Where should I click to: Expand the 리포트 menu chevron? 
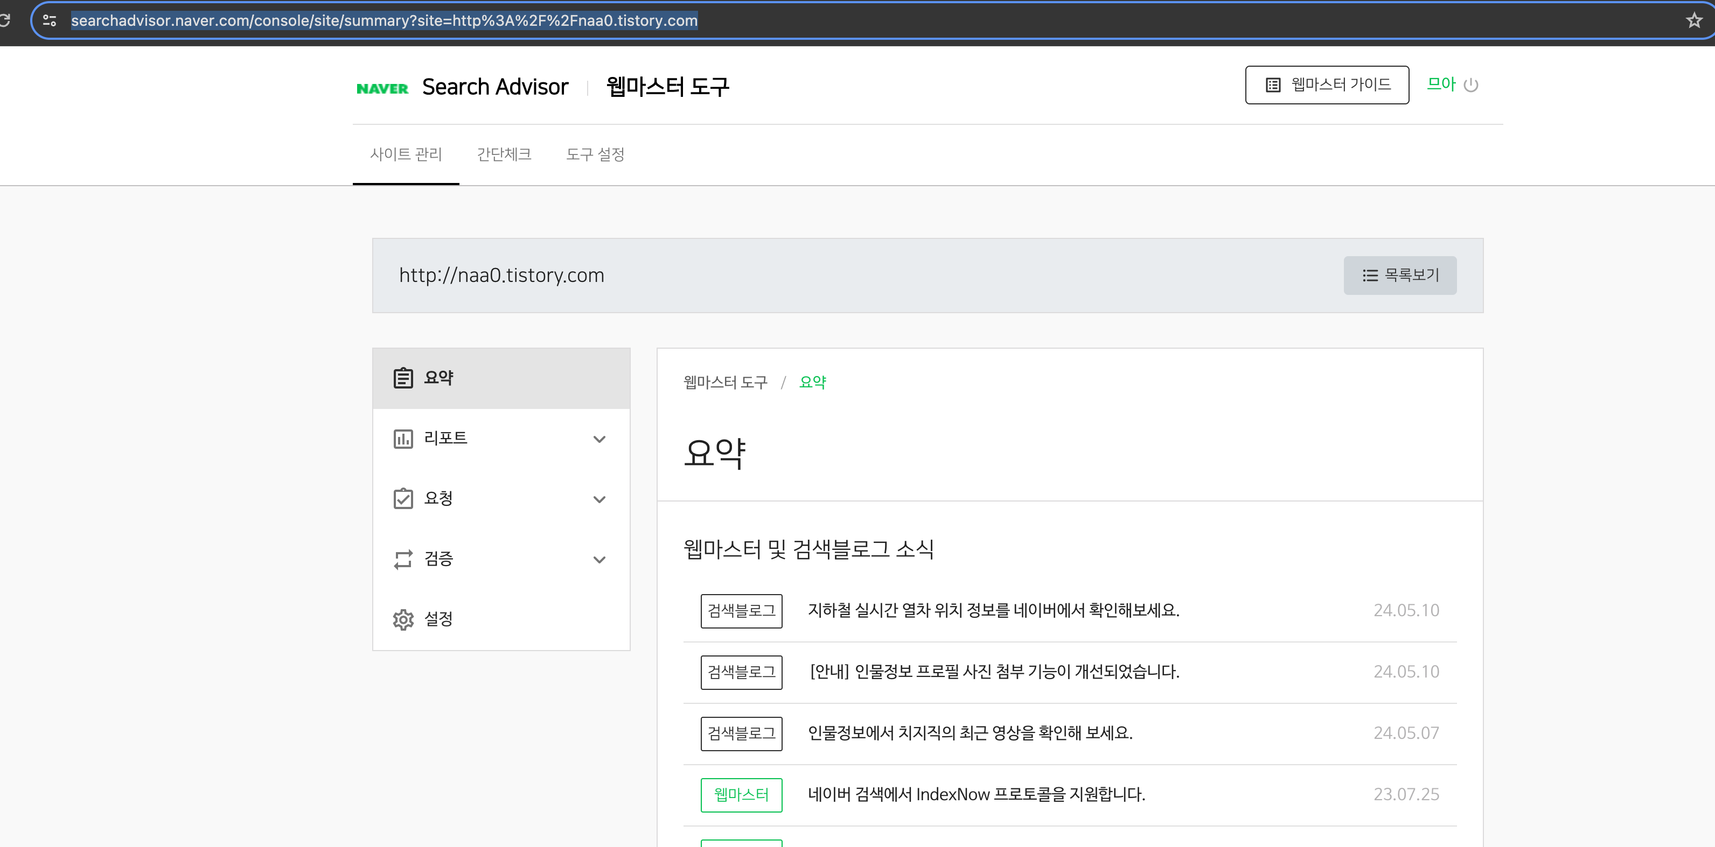(x=599, y=439)
